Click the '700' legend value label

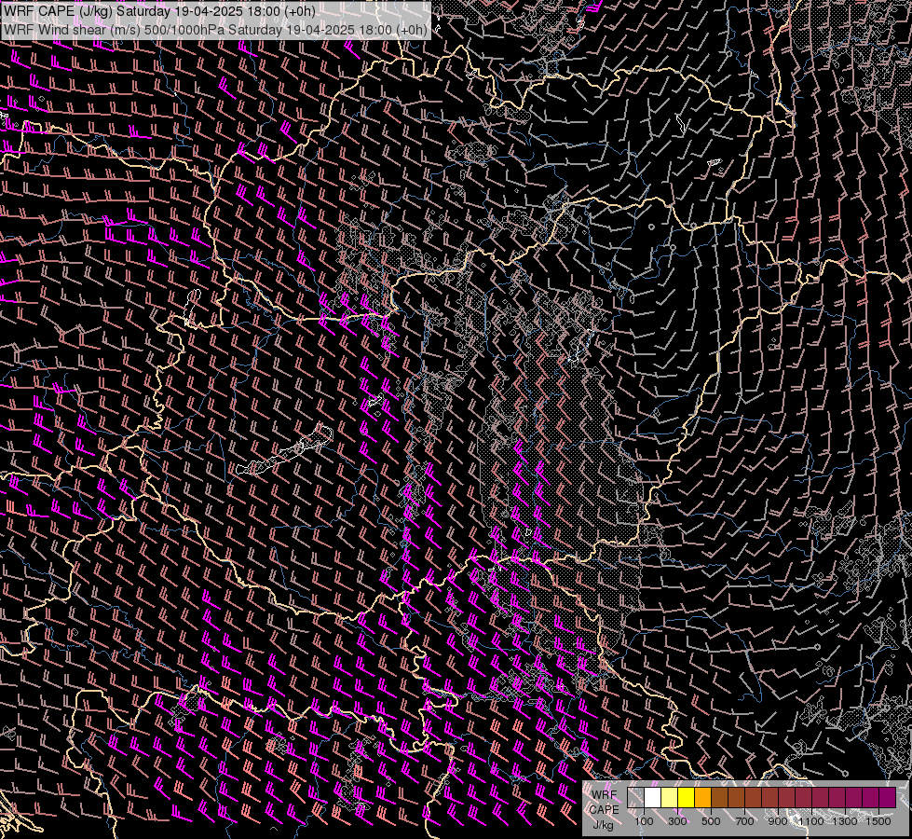(x=744, y=821)
